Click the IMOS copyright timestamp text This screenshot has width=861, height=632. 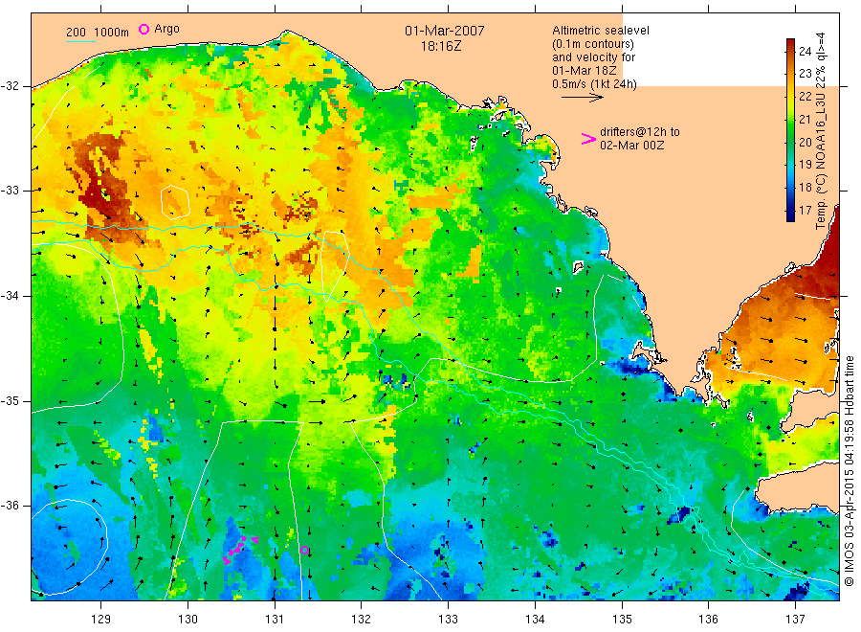coord(849,471)
